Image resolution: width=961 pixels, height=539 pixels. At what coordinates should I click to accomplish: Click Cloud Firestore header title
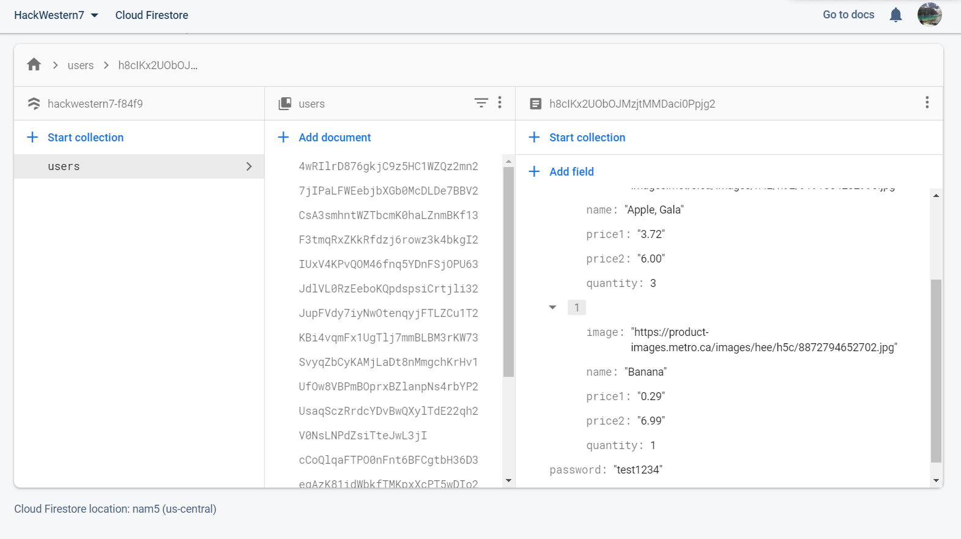152,15
